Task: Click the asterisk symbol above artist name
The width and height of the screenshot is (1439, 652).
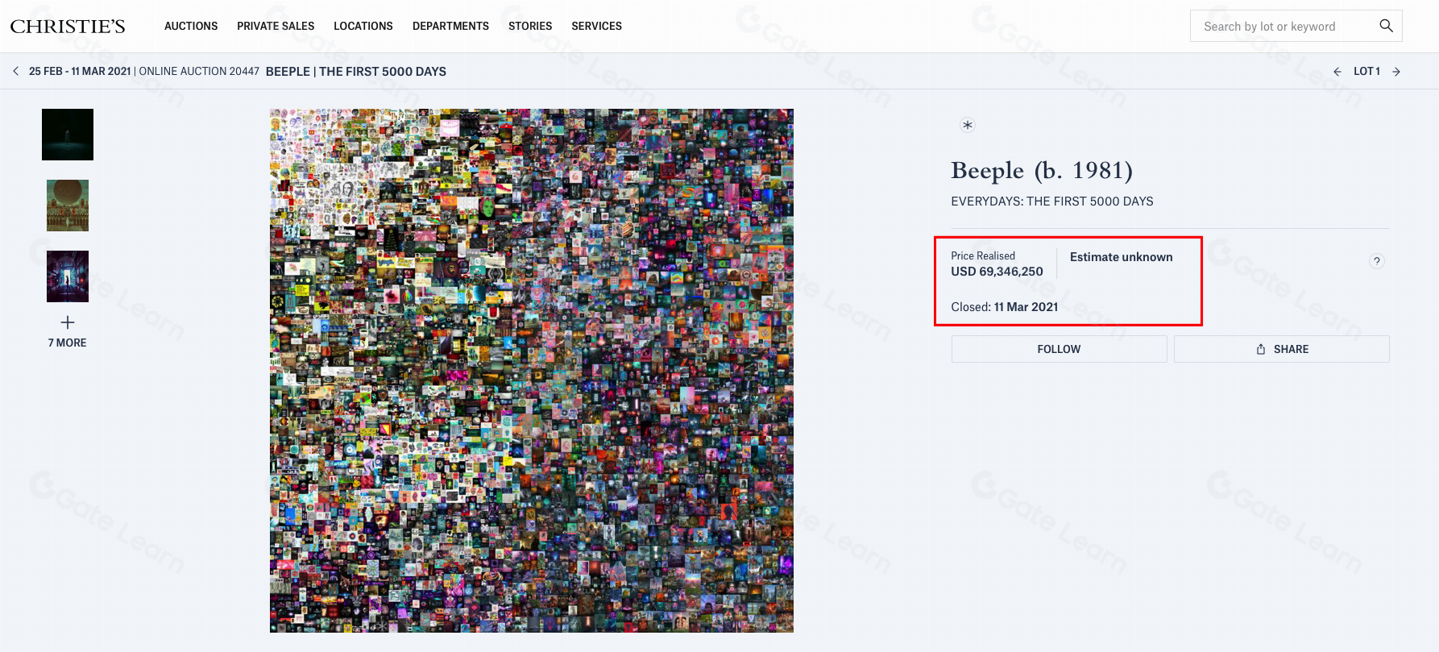Action: [968, 125]
